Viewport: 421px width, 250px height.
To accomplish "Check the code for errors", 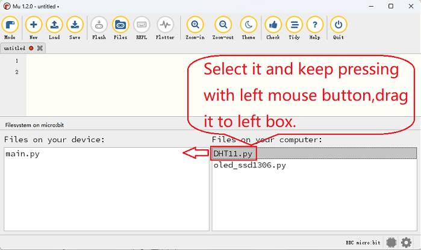I will click(x=273, y=28).
